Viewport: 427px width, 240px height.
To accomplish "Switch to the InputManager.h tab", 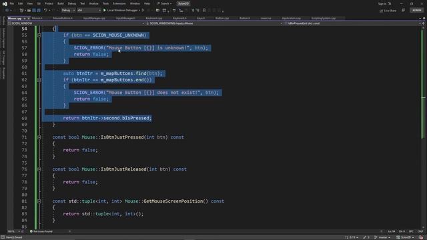I will coord(125,18).
